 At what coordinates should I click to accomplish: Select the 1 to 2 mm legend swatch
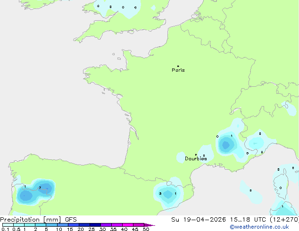coord(30,225)
